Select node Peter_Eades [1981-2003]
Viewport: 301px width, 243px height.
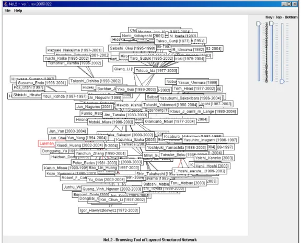pyautogui.click(x=95, y=163)
